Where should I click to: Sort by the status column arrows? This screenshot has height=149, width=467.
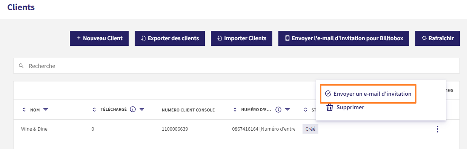point(306,110)
